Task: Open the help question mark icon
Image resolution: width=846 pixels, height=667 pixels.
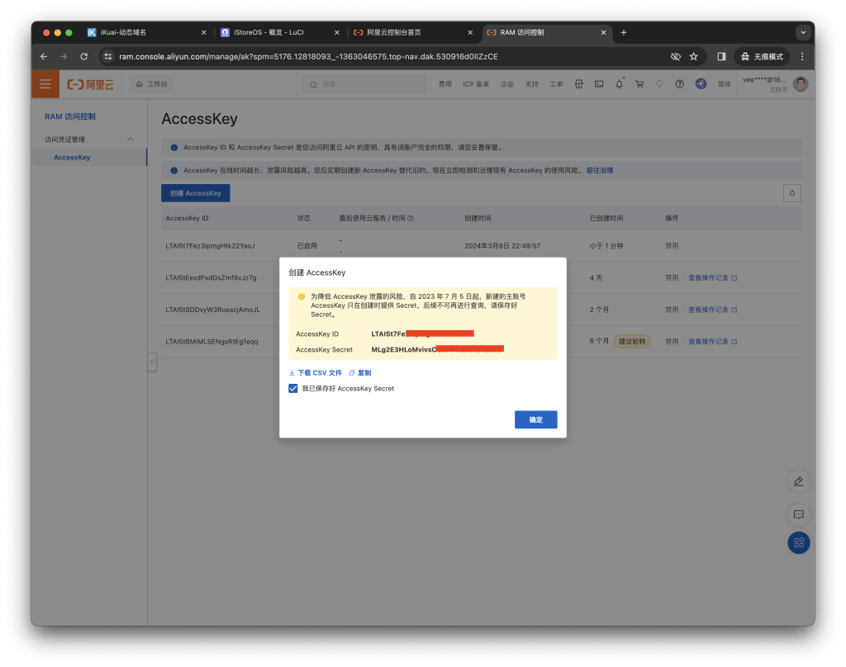Action: [679, 84]
